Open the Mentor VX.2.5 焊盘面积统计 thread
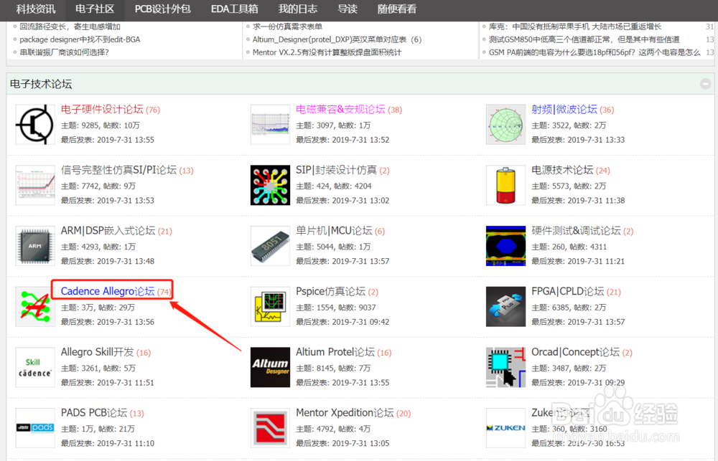 click(327, 52)
